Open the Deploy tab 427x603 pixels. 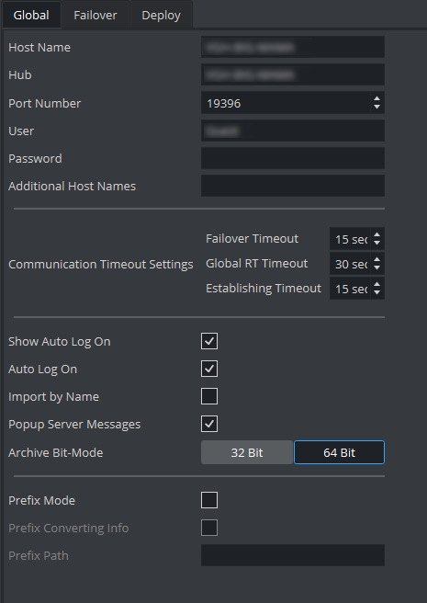pos(161,15)
